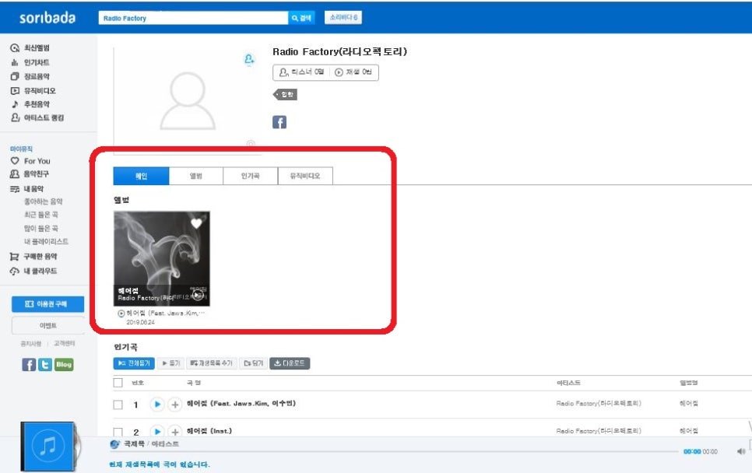Check the box for track 1
This screenshot has width=752, height=473.
118,405
